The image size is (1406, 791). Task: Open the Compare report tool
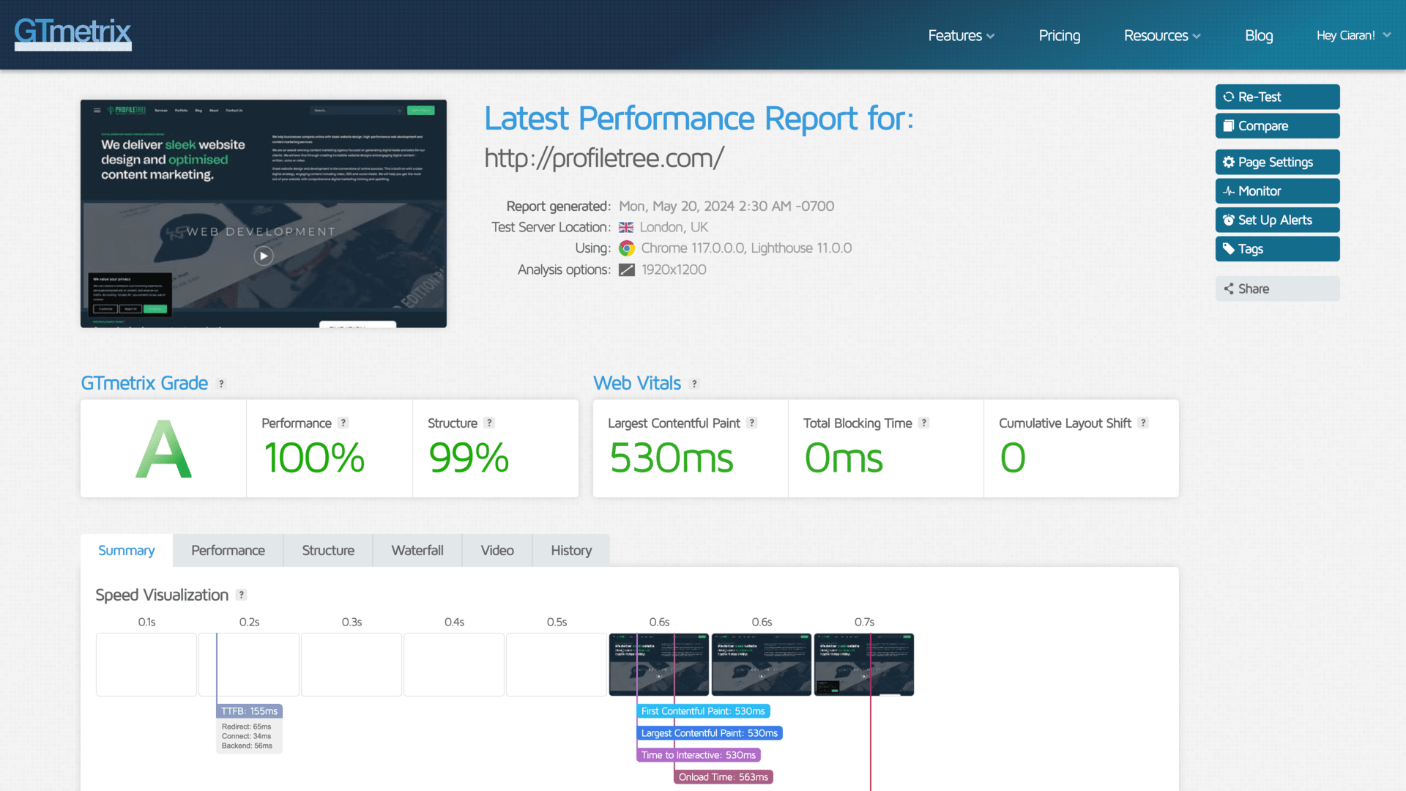(1277, 125)
